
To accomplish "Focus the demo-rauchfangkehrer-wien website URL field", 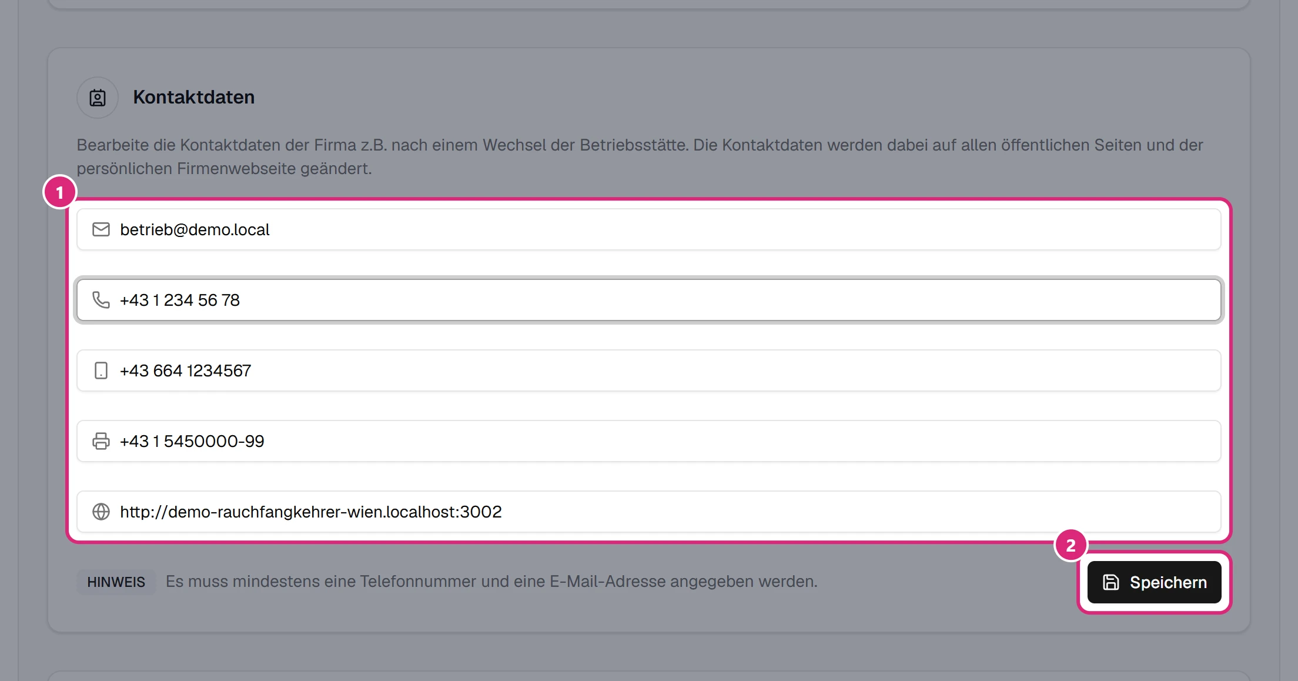I will (x=649, y=512).
